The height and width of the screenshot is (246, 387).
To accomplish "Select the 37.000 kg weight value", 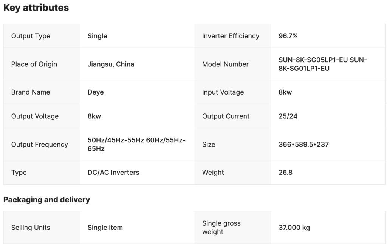I will pyautogui.click(x=294, y=228).
